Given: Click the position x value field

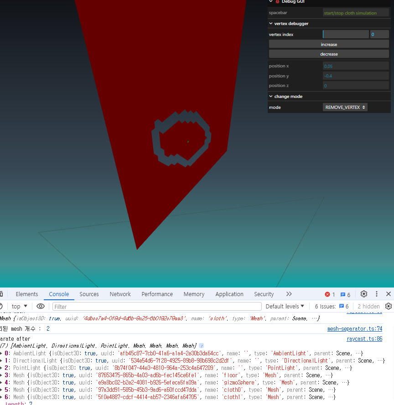Looking at the screenshot, I should tap(356, 66).
